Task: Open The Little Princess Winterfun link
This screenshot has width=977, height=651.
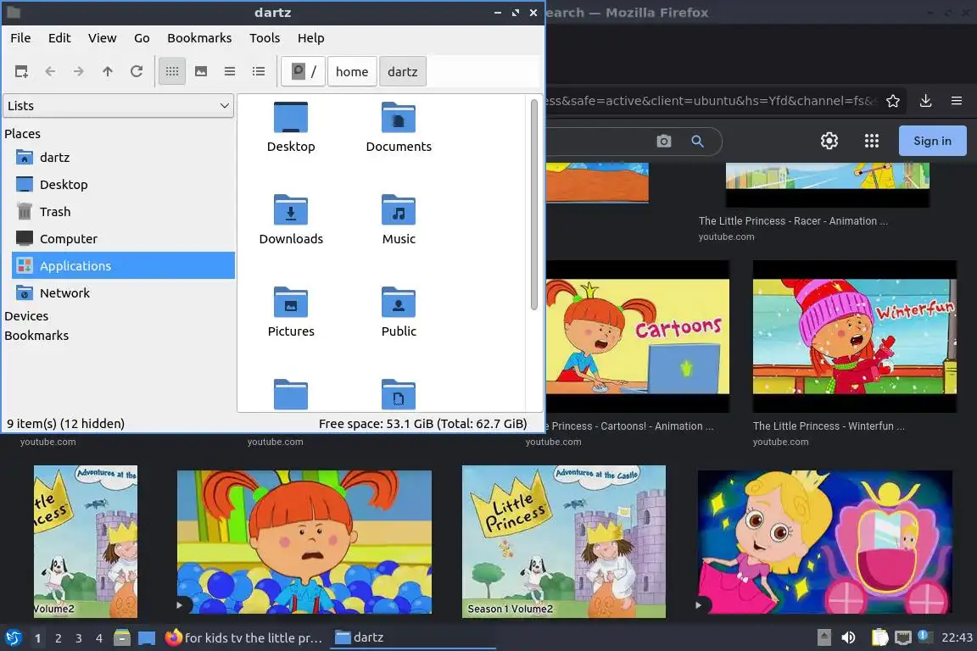Action: point(829,426)
